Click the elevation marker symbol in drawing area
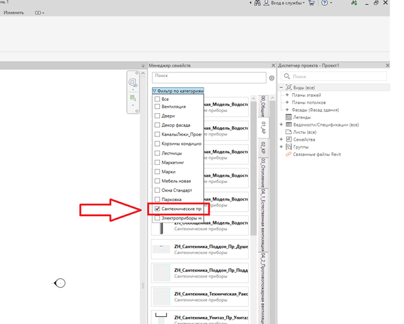 (x=60, y=283)
